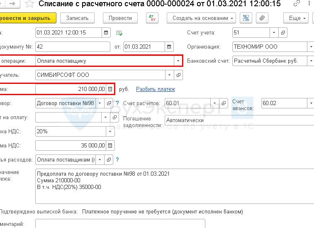
Task: Click Провести button
Action: (120, 18)
